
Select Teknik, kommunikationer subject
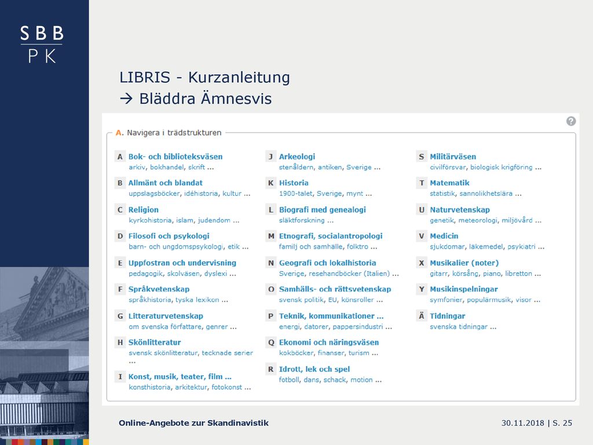331,316
